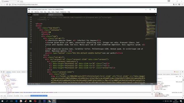184x103 pixels.
Task: Close the DevTools console drawer
Action: tap(183, 98)
